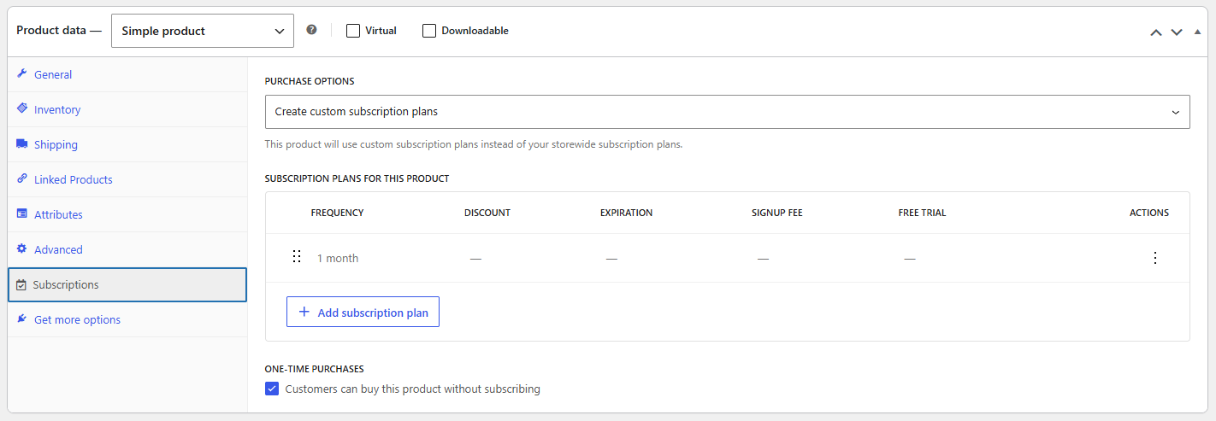Click Add subscription plan button
Viewport: 1216px width, 421px height.
tap(363, 313)
